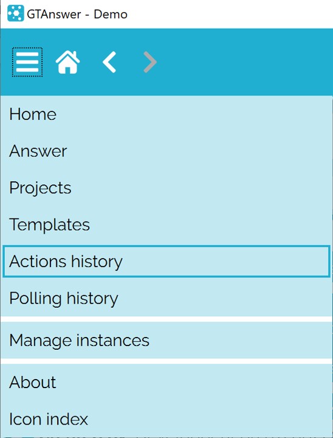The width and height of the screenshot is (333, 438).
Task: Click the greyed-out forward chevron arrow
Action: [x=150, y=62]
